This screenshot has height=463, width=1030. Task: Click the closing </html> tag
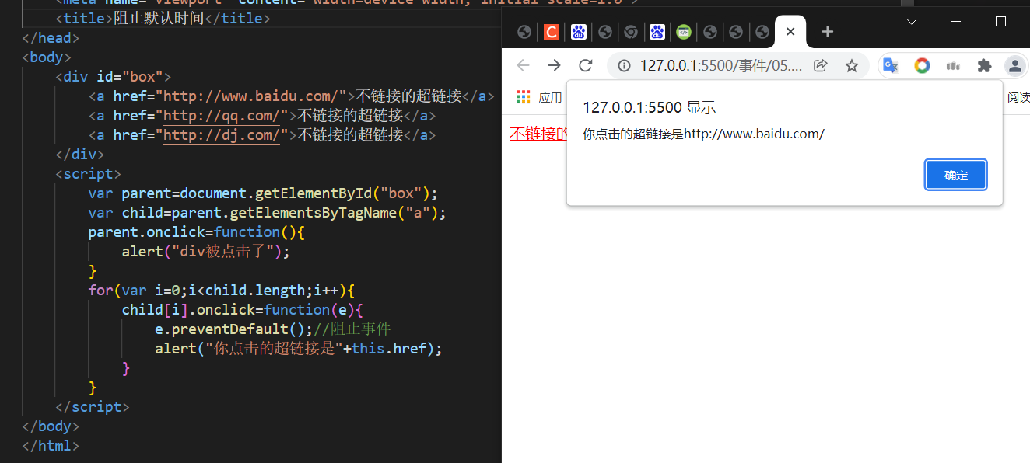tap(51, 446)
